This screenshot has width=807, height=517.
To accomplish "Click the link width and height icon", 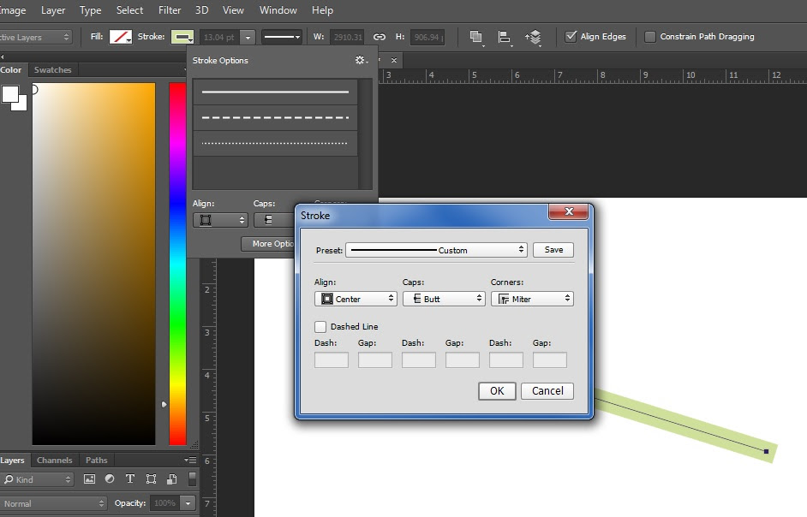I will click(379, 38).
